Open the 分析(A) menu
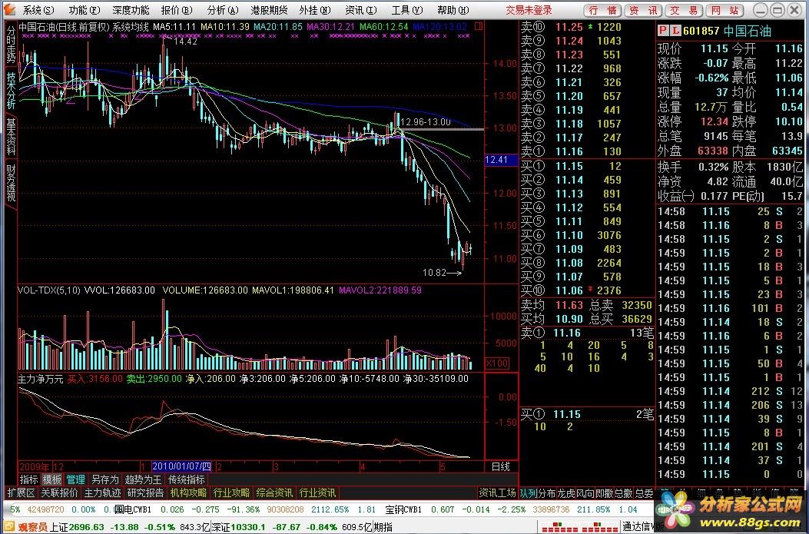 click(x=223, y=10)
